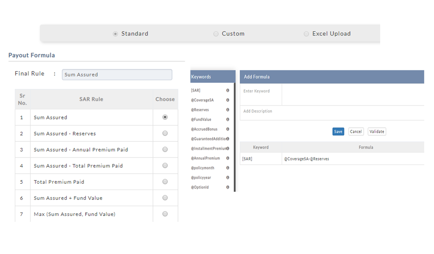Choose Max (Sum Assured, Fund Value) rule

(x=165, y=214)
